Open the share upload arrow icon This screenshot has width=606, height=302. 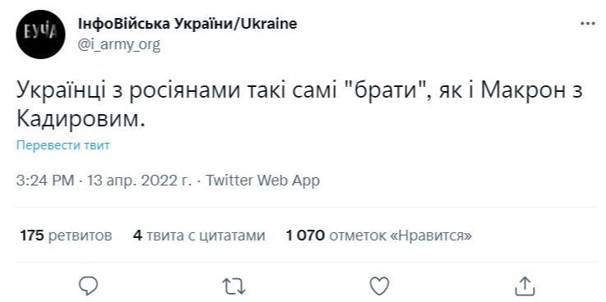pyautogui.click(x=525, y=286)
